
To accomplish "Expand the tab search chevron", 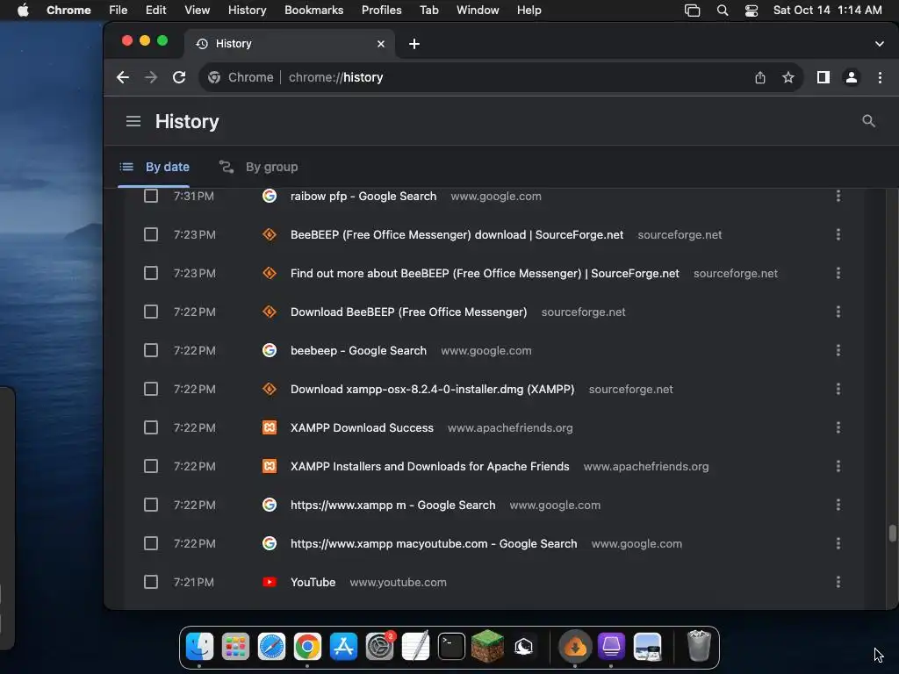I will coord(880,44).
